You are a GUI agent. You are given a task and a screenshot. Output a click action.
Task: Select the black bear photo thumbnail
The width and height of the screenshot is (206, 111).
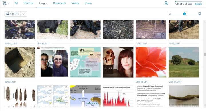[53, 30]
